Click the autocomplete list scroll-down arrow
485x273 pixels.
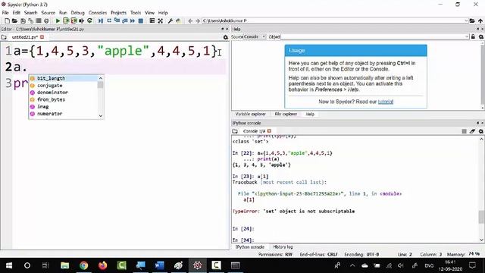101,116
